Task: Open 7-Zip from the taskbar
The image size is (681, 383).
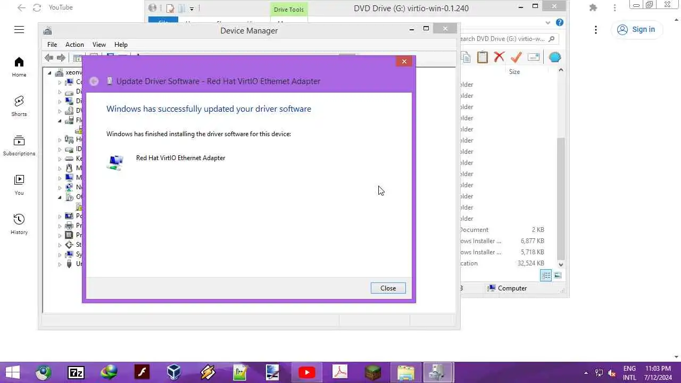Action: [76, 372]
